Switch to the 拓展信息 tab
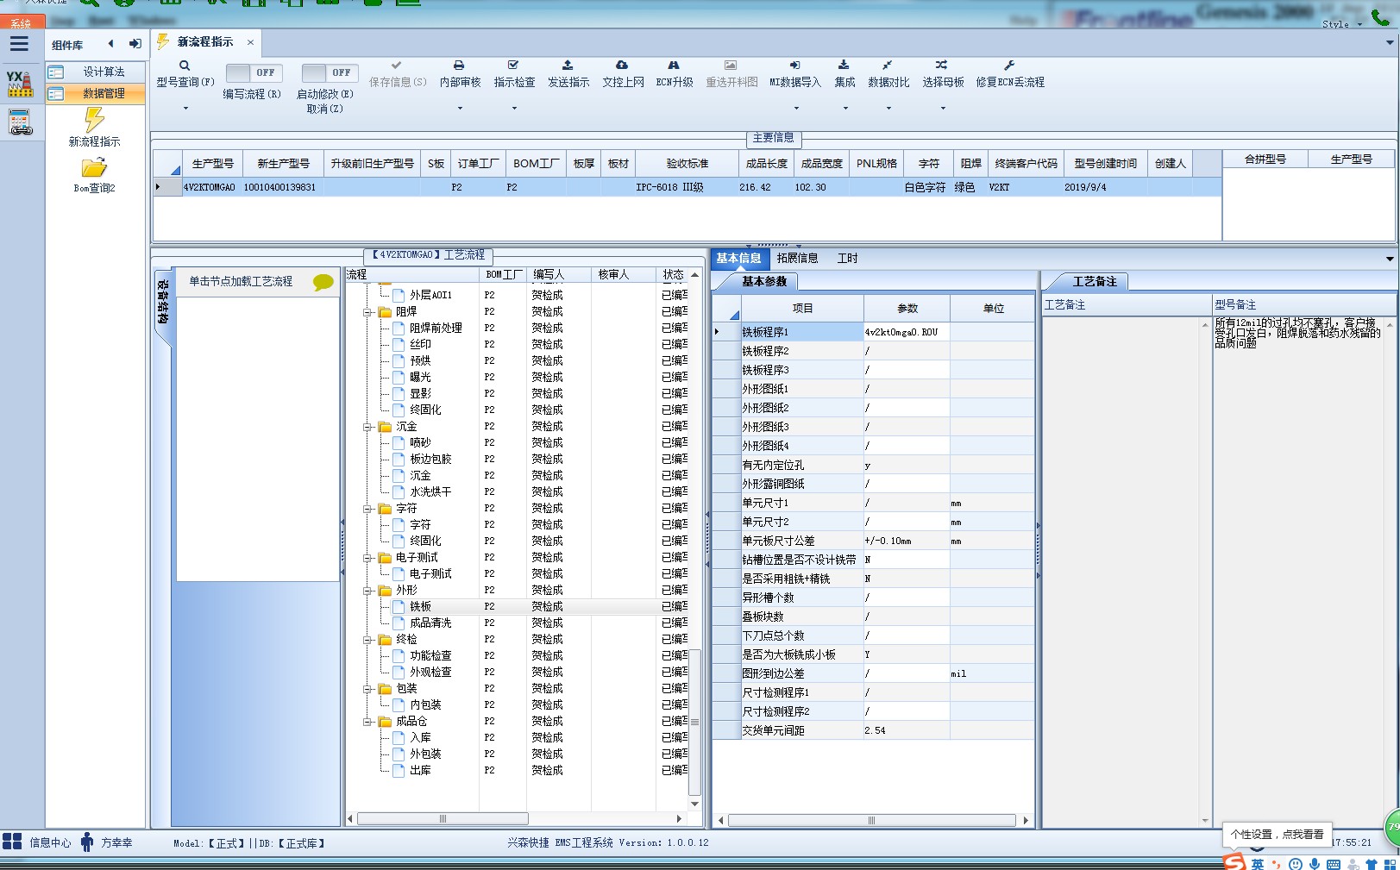1400x870 pixels. pos(797,258)
